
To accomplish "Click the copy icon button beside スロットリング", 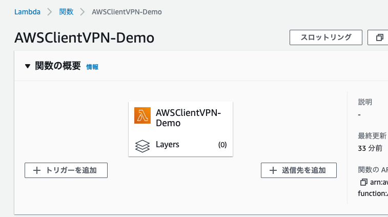I will (379, 37).
